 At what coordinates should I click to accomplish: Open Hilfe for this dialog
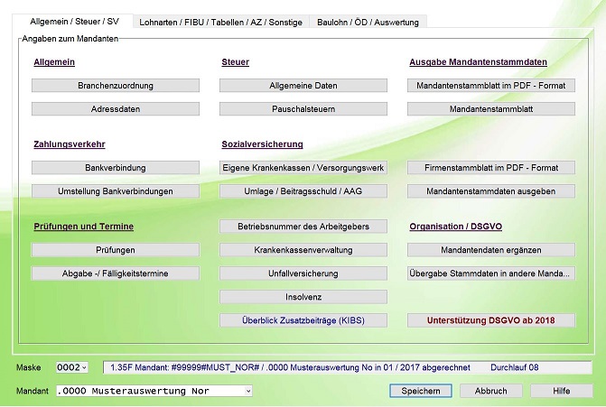click(x=561, y=391)
